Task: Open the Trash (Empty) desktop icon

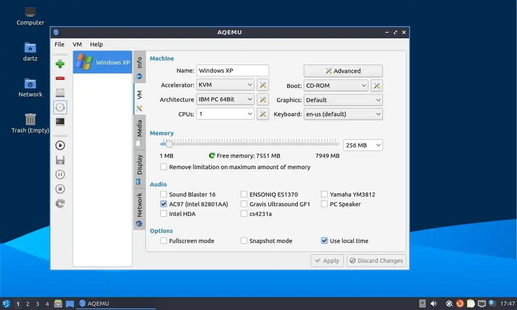Action: tap(30, 123)
